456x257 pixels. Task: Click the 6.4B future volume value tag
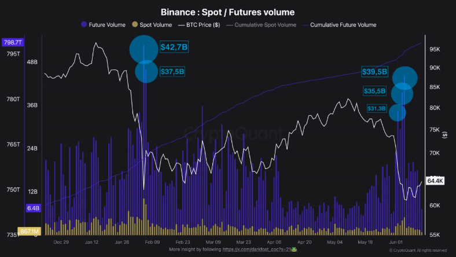pos(33,208)
